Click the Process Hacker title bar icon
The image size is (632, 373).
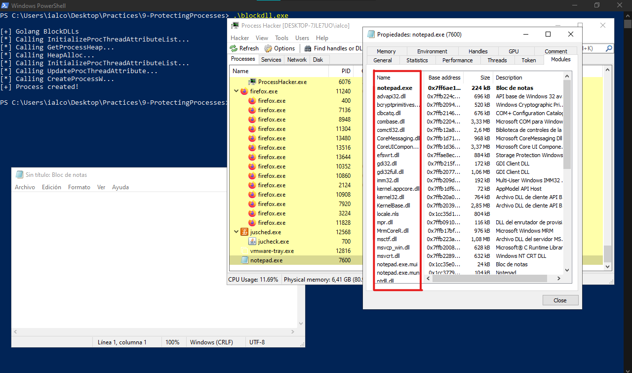click(x=235, y=25)
